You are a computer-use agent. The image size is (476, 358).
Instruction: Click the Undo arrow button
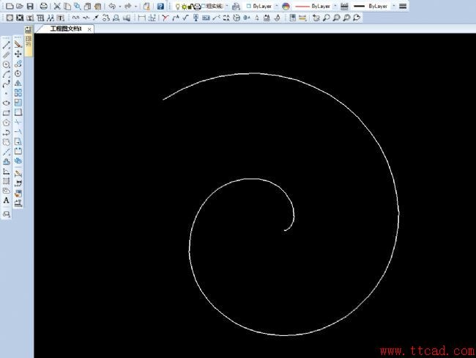click(x=111, y=6)
